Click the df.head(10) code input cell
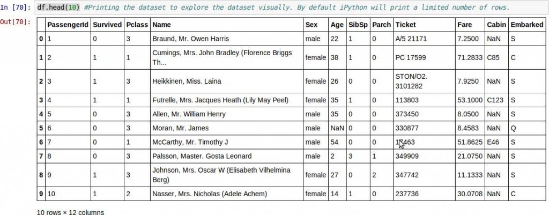Image resolution: width=549 pixels, height=215 pixels. point(290,8)
